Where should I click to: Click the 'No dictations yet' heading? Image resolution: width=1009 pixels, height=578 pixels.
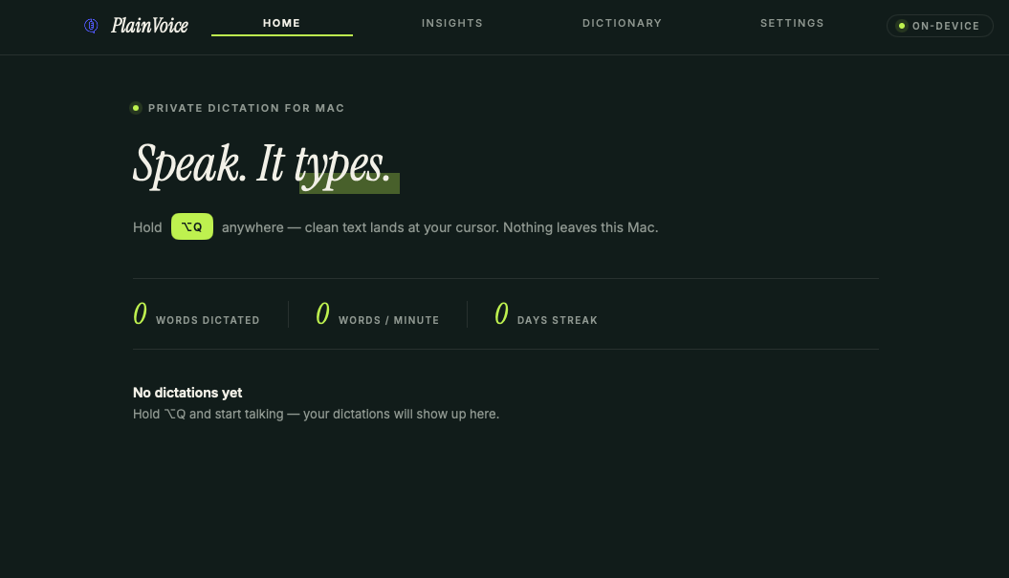[x=187, y=393]
